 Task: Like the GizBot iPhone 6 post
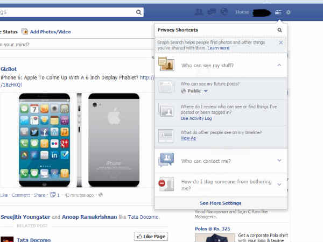click(4, 195)
